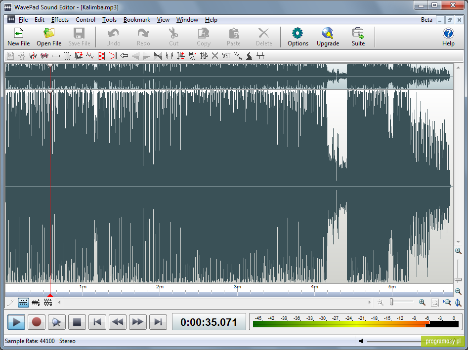Open the Control menu
This screenshot has height=350, width=468.
click(x=85, y=20)
